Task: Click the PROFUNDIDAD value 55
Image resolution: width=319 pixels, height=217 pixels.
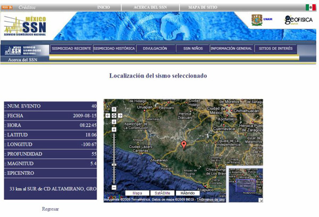Action: click(94, 154)
